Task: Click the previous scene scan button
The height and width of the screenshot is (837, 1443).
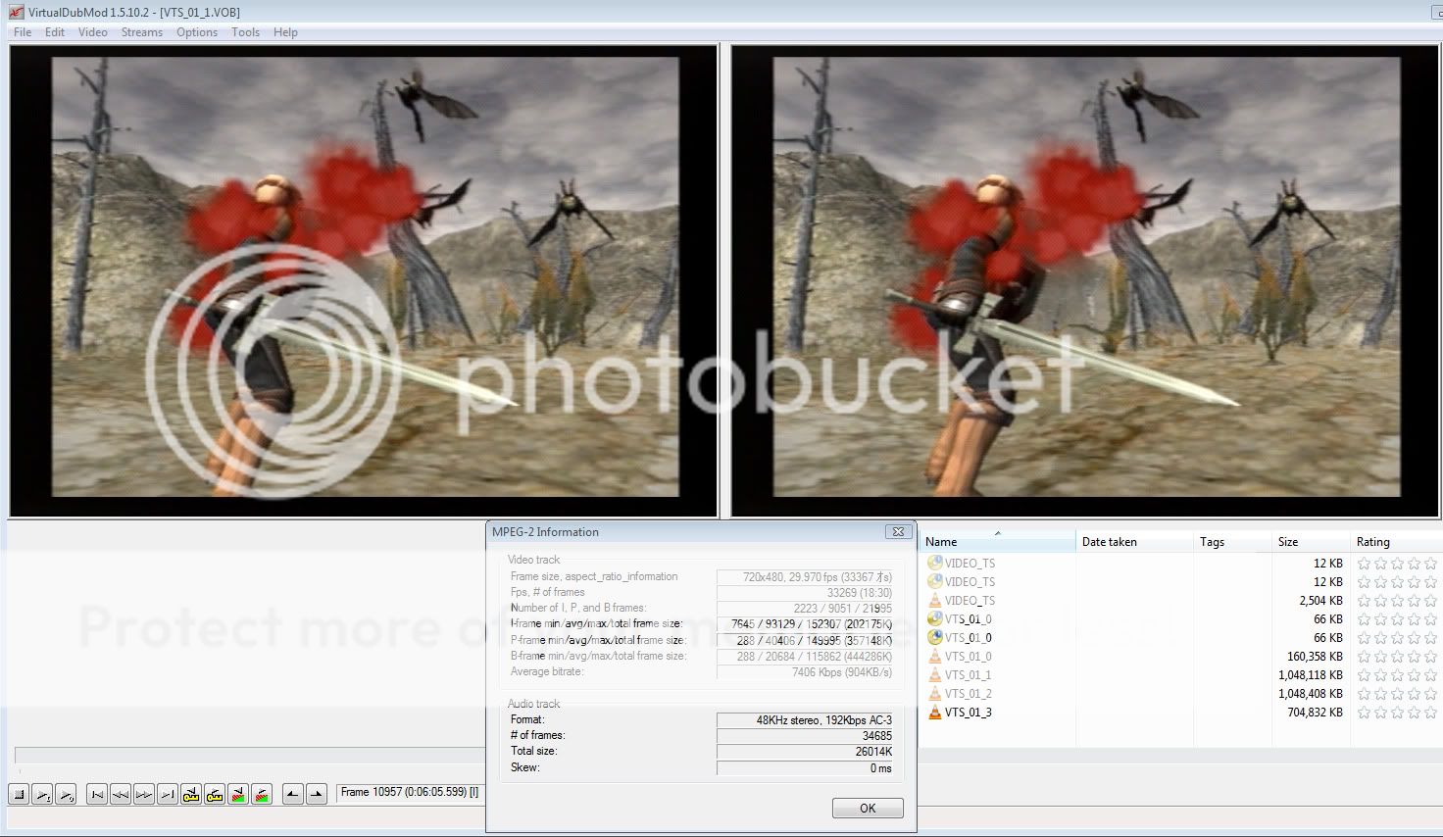Action: [x=238, y=795]
